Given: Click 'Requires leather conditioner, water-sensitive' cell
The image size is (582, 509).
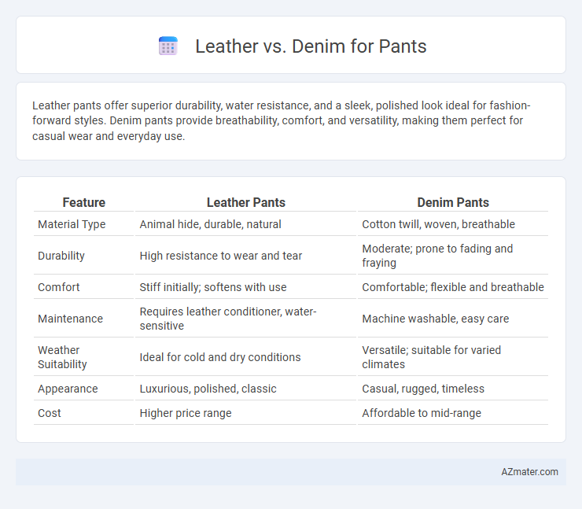Looking at the screenshot, I should pos(228,319).
